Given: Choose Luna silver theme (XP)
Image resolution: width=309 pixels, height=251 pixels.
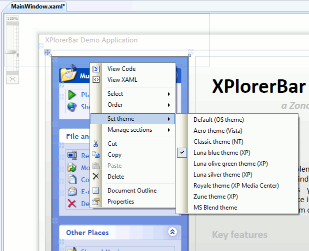Looking at the screenshot, I should [x=237, y=175].
